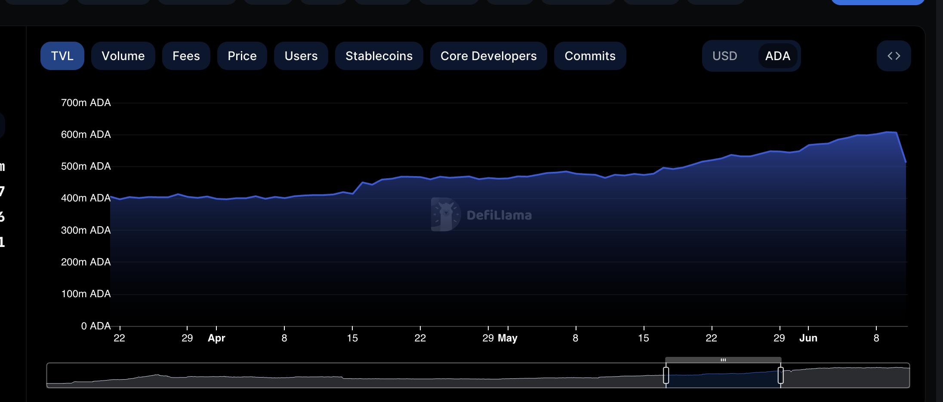Click the DefiLlama watermark logo in chart

(446, 214)
